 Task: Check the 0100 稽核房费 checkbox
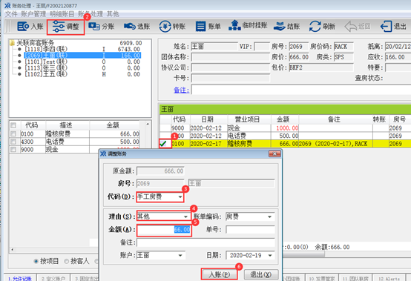[x=13, y=133]
